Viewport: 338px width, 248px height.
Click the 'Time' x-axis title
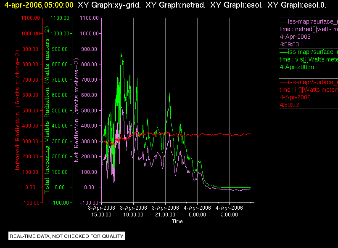[177, 221]
